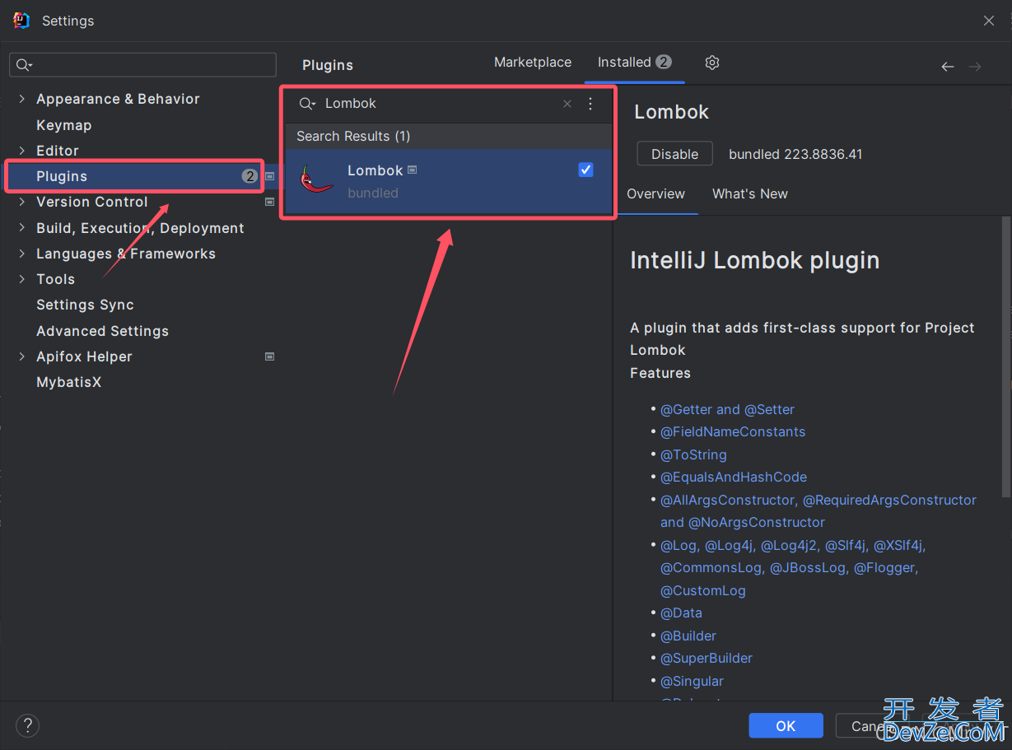Click the project-level icon beside Apifox Helper
Viewport: 1012px width, 750px height.
tap(269, 356)
